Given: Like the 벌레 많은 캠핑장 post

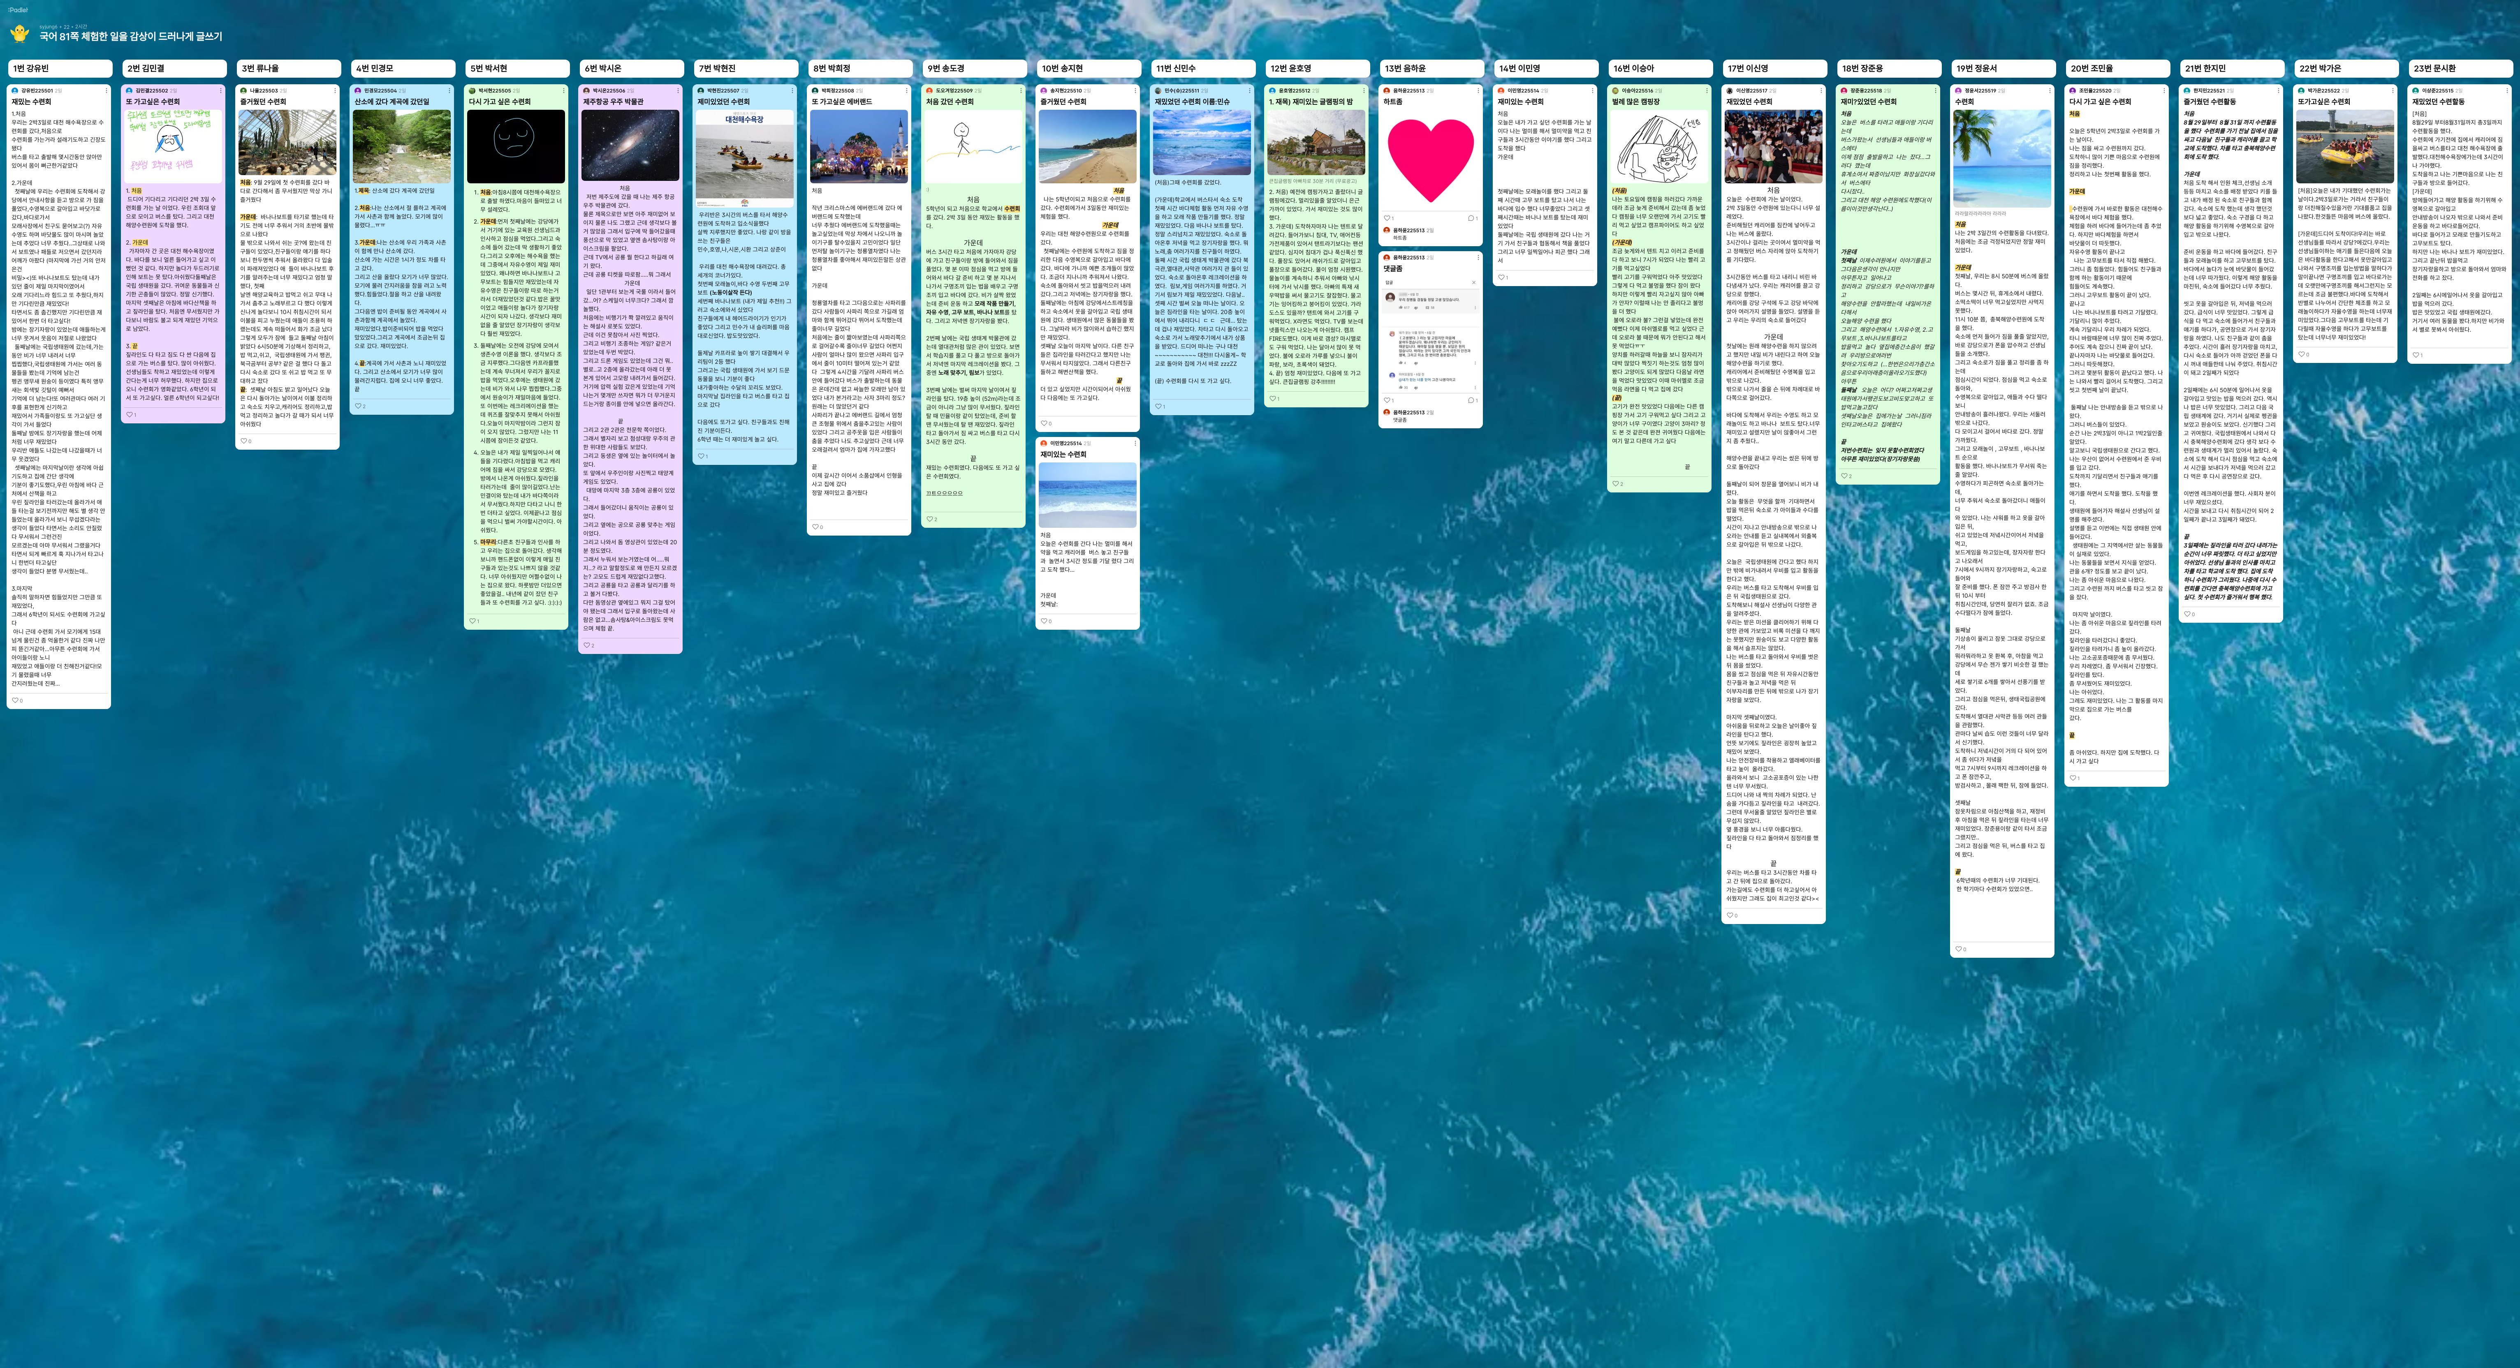Looking at the screenshot, I should (x=1617, y=484).
